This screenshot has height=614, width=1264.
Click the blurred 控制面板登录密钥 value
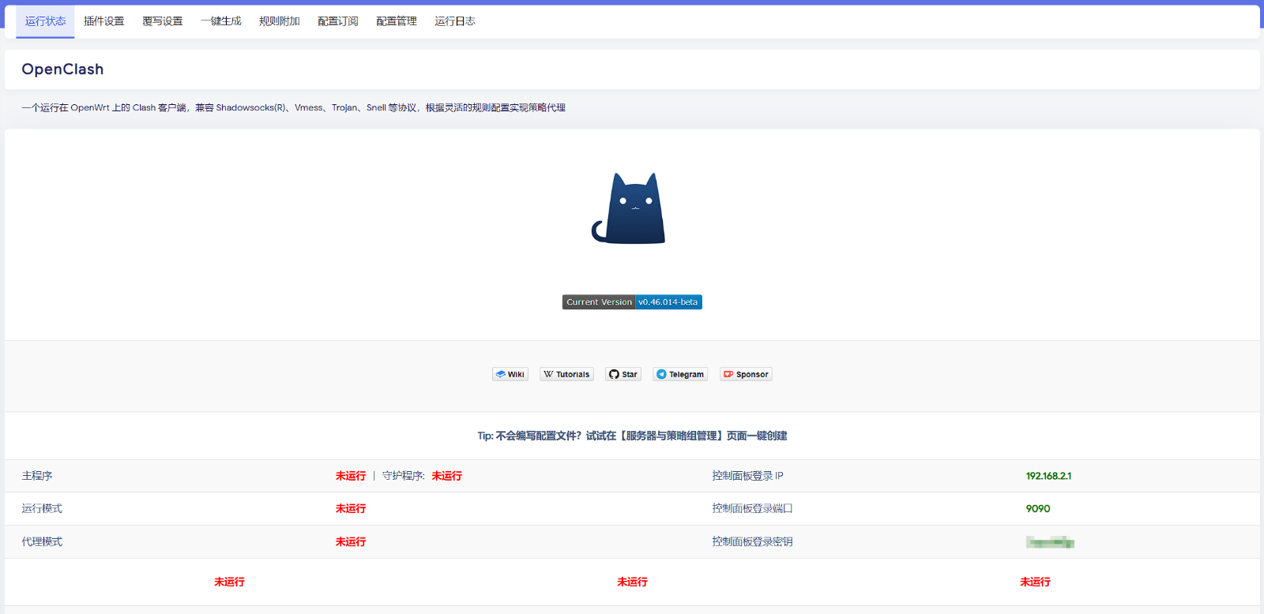point(1050,542)
